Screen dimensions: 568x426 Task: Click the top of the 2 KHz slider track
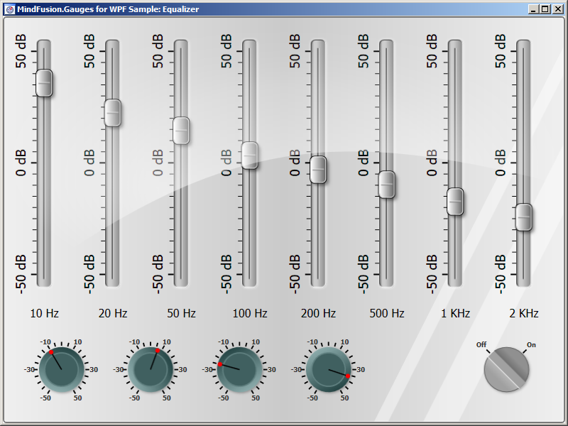pos(524,48)
